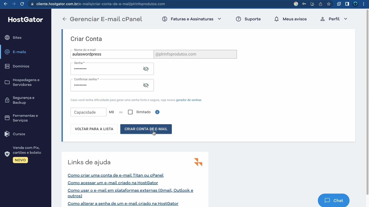Click the question mark Suporte icon
The image size is (369, 207).
point(238,19)
